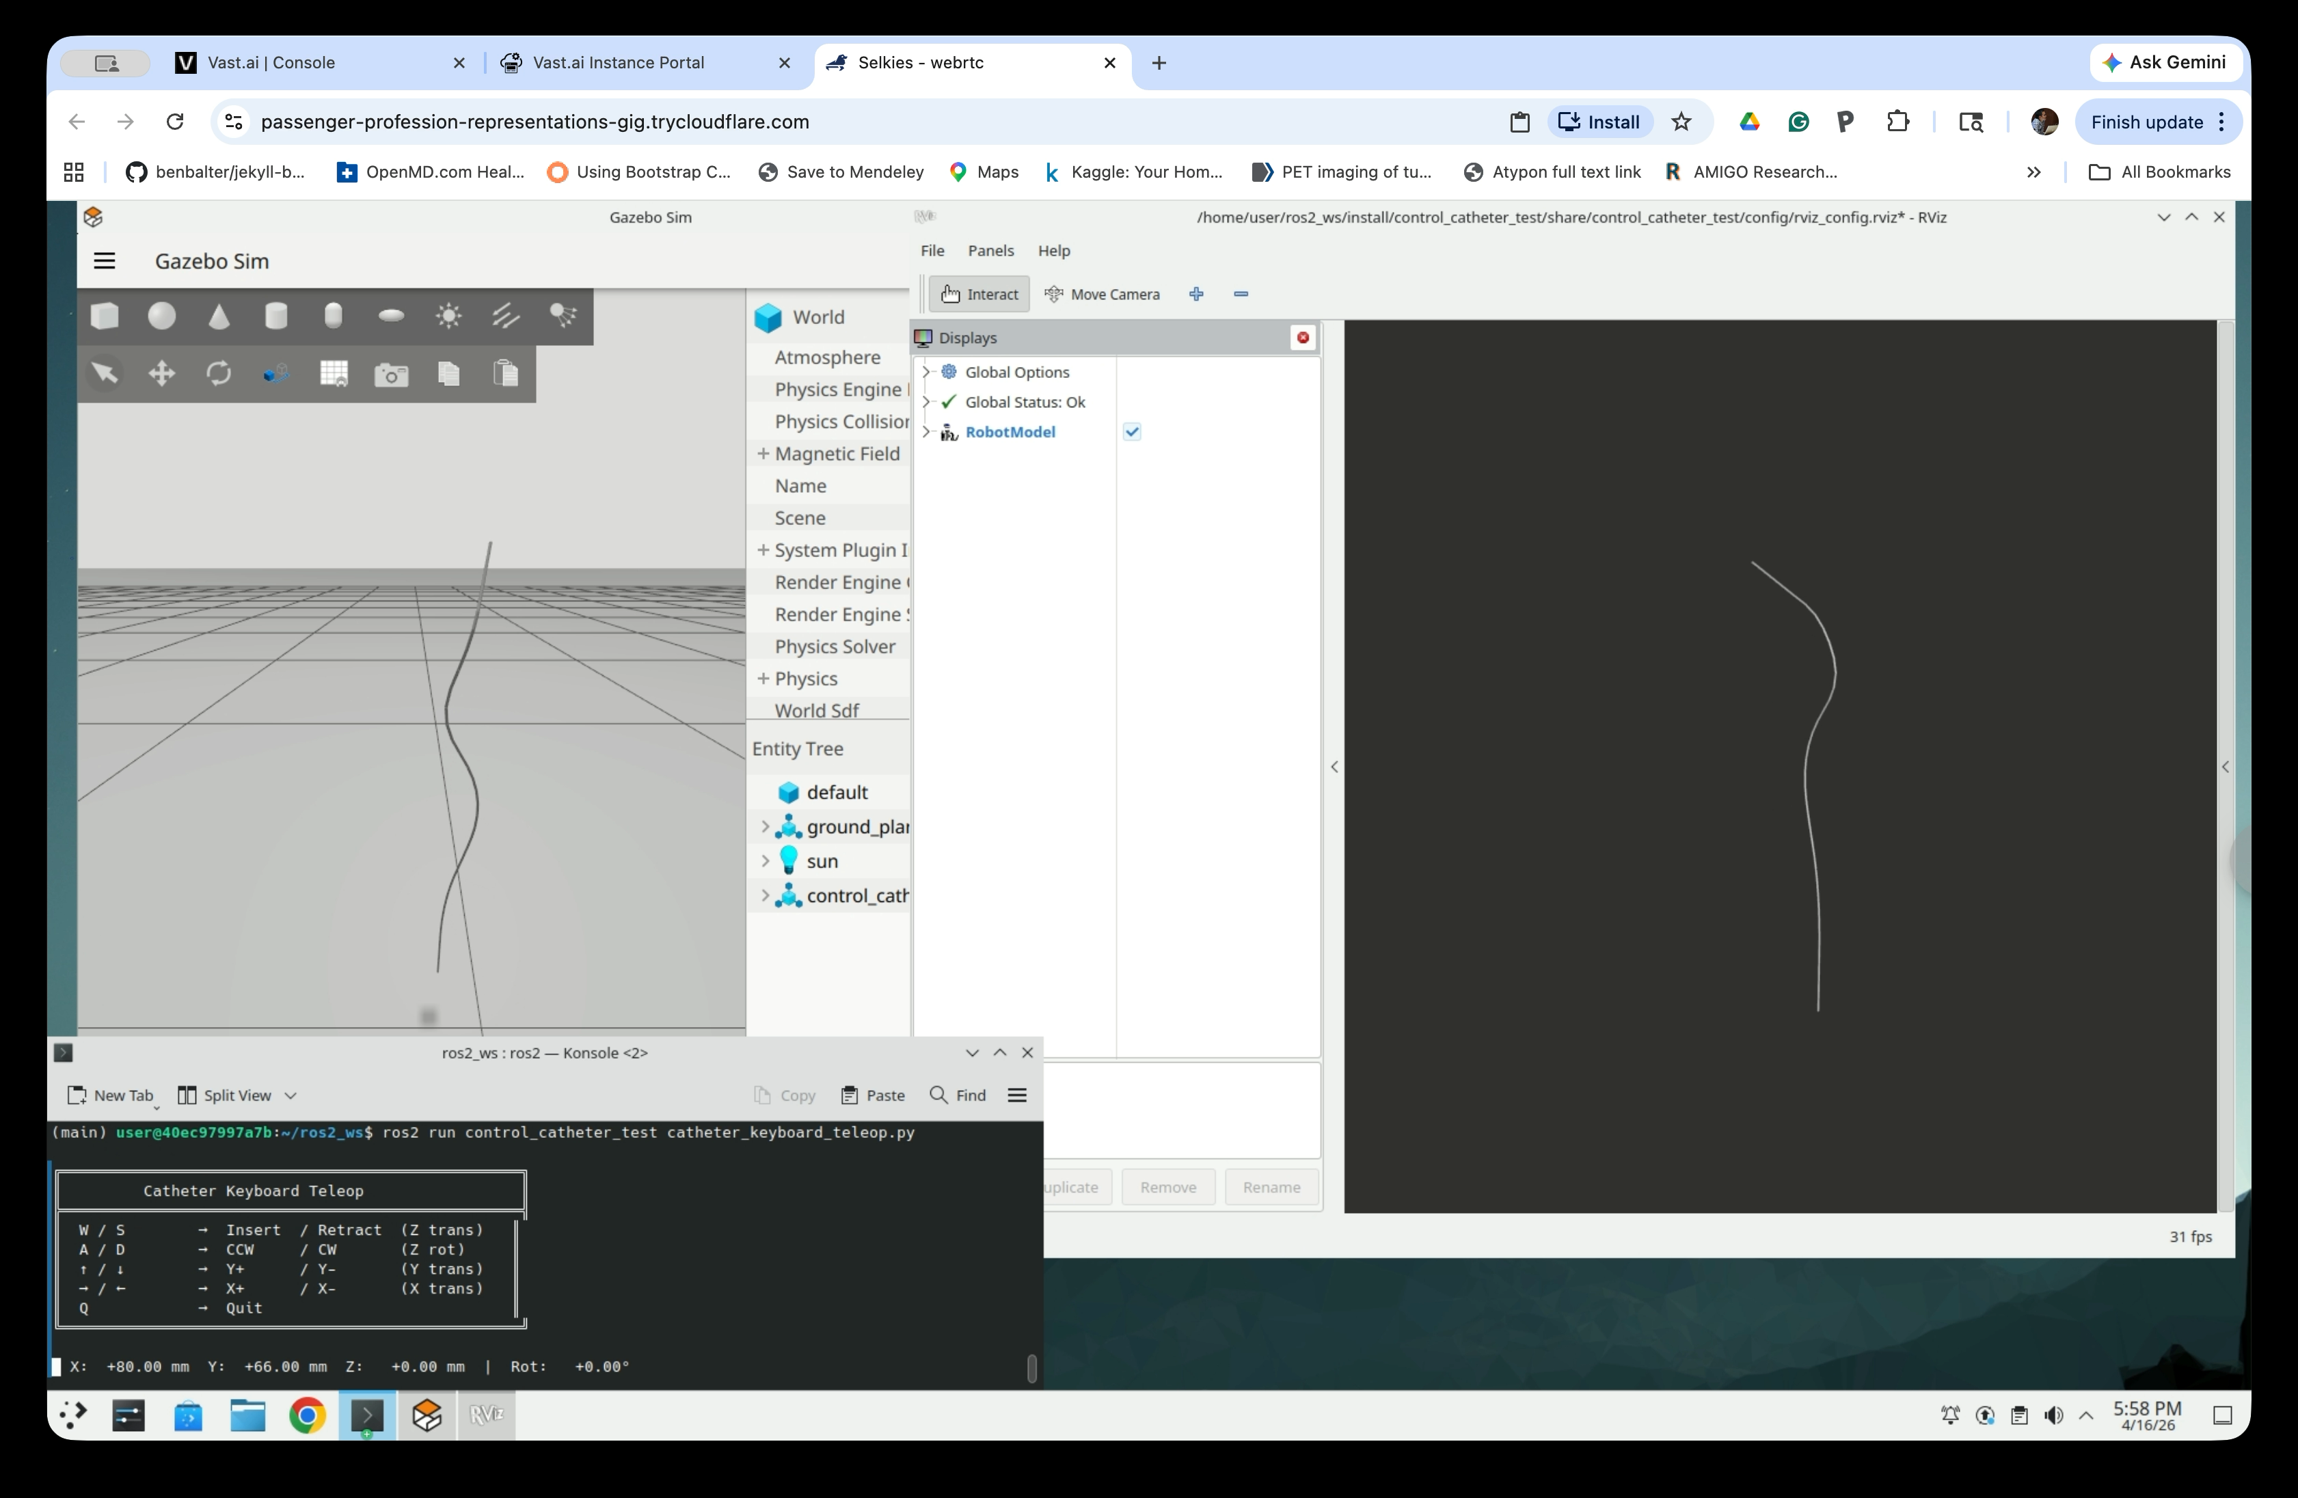Image resolution: width=2298 pixels, height=1498 pixels.
Task: Expand the RobotModel display entry
Action: (x=926, y=431)
